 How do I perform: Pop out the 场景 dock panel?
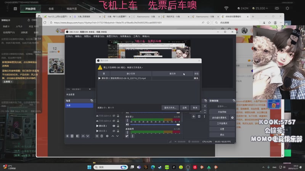click(x=91, y=101)
